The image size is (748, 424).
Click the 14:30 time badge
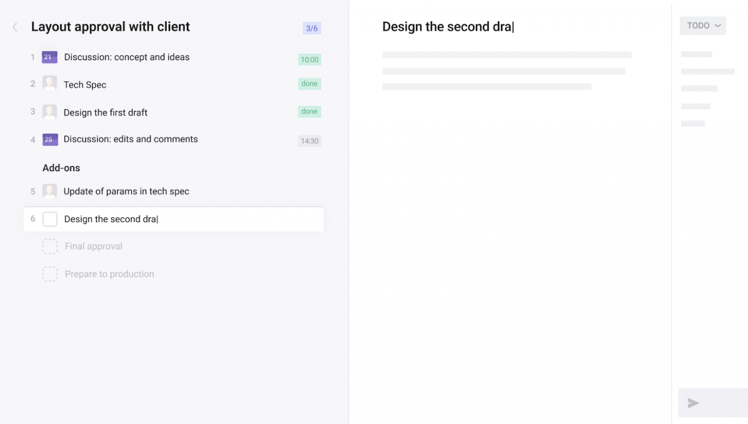click(x=309, y=141)
